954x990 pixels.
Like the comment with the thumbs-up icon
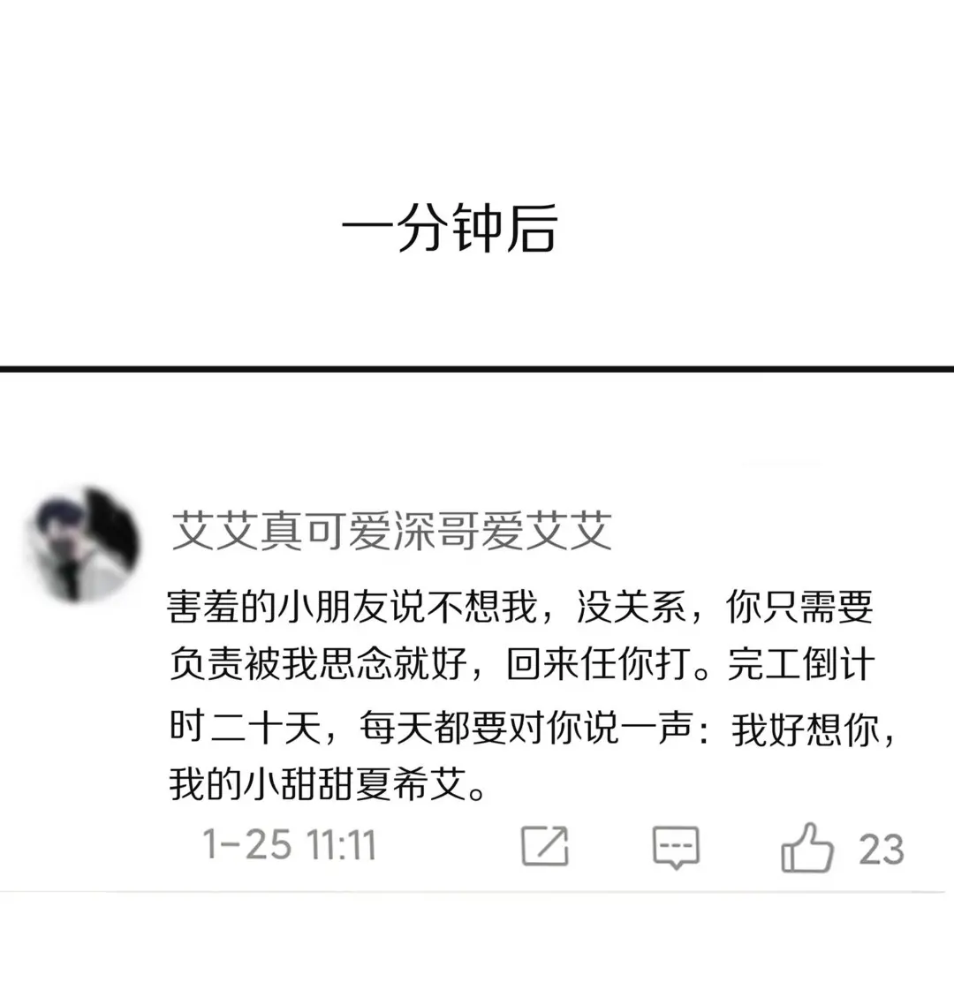(x=806, y=847)
